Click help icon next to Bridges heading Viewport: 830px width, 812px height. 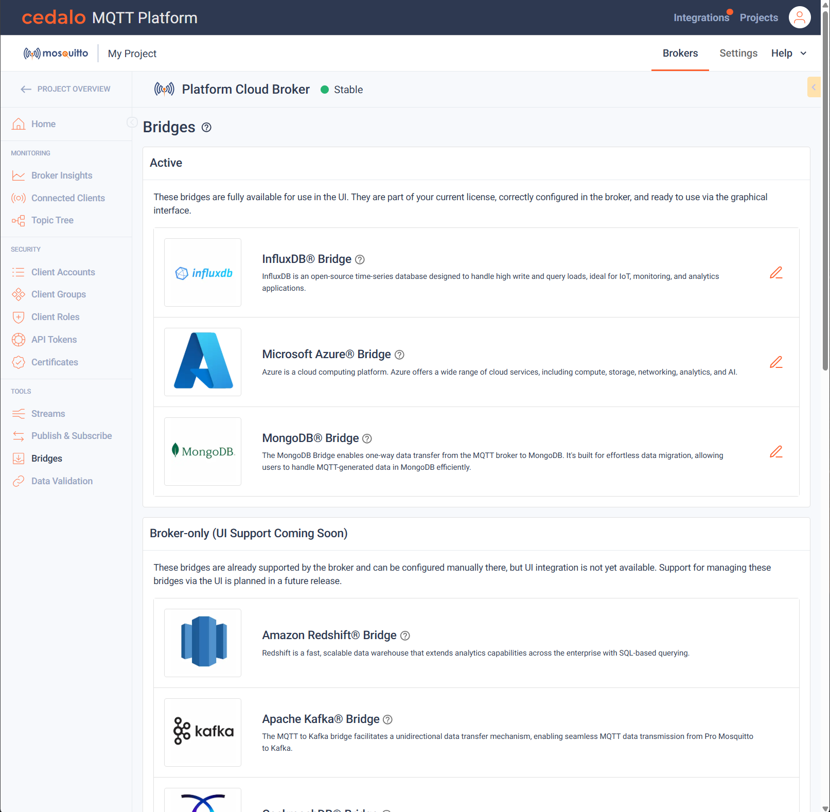(x=206, y=128)
